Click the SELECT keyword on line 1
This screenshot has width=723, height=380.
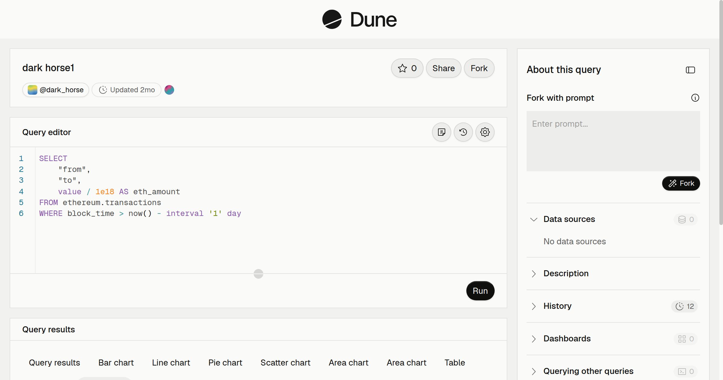[x=53, y=159]
